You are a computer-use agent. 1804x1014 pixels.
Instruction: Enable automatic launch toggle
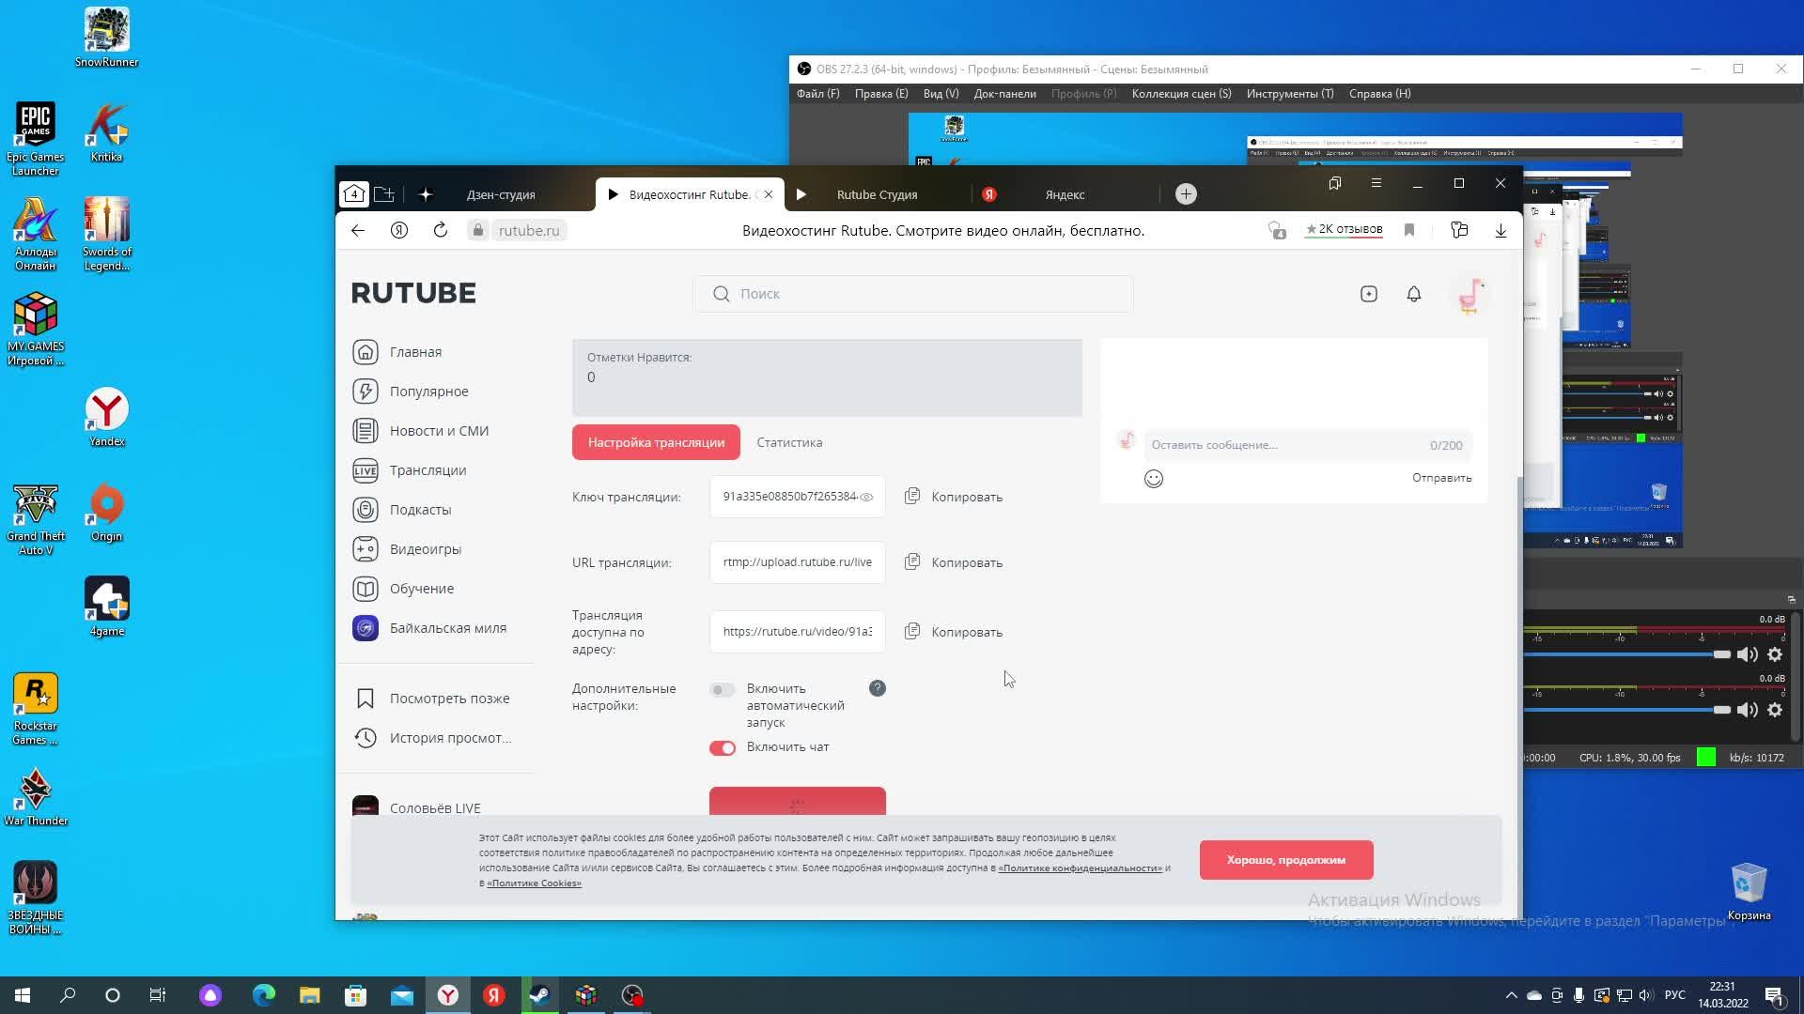pos(722,690)
